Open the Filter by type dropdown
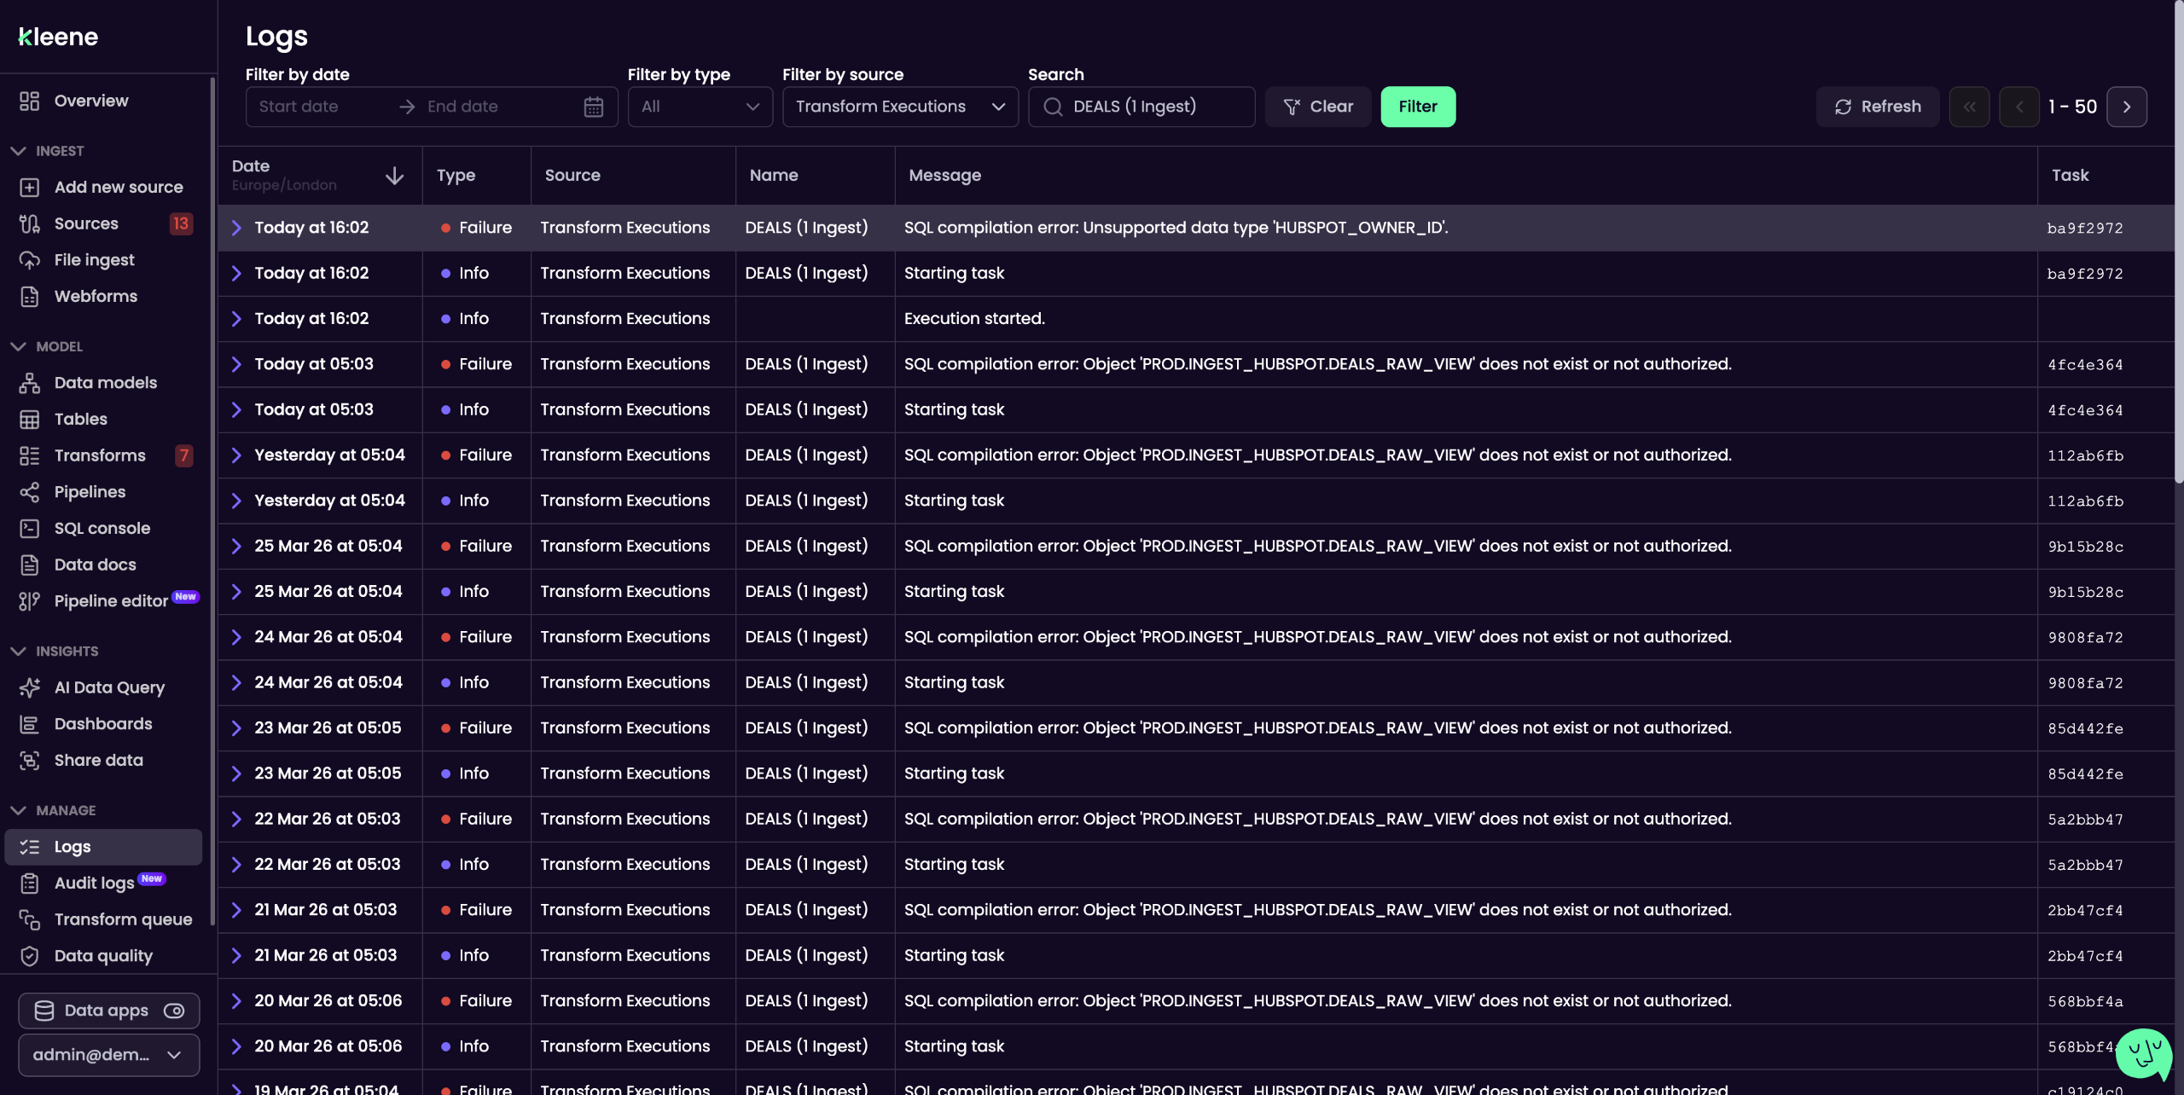Screen dimensions: 2184x1095 pyautogui.click(x=700, y=107)
